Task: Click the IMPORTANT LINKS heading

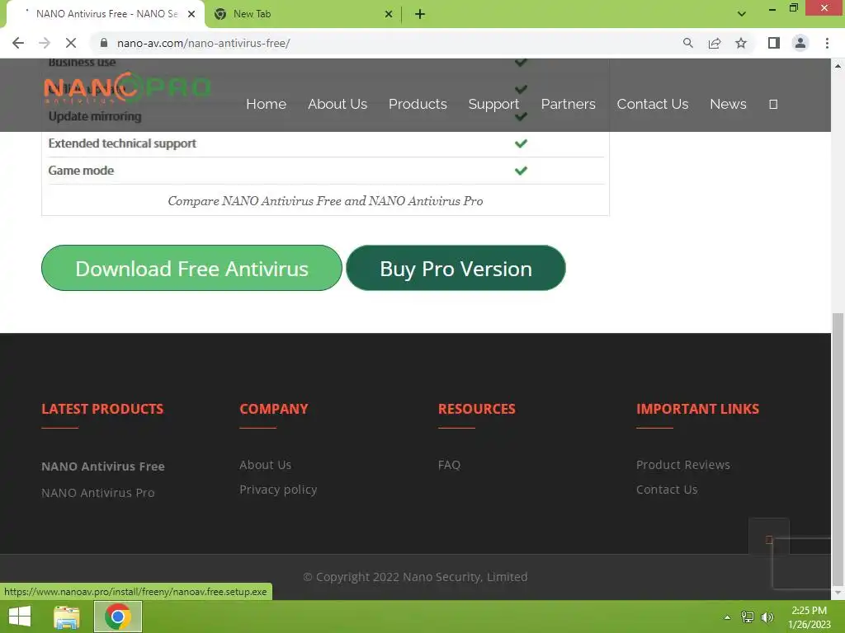Action: coord(697,409)
